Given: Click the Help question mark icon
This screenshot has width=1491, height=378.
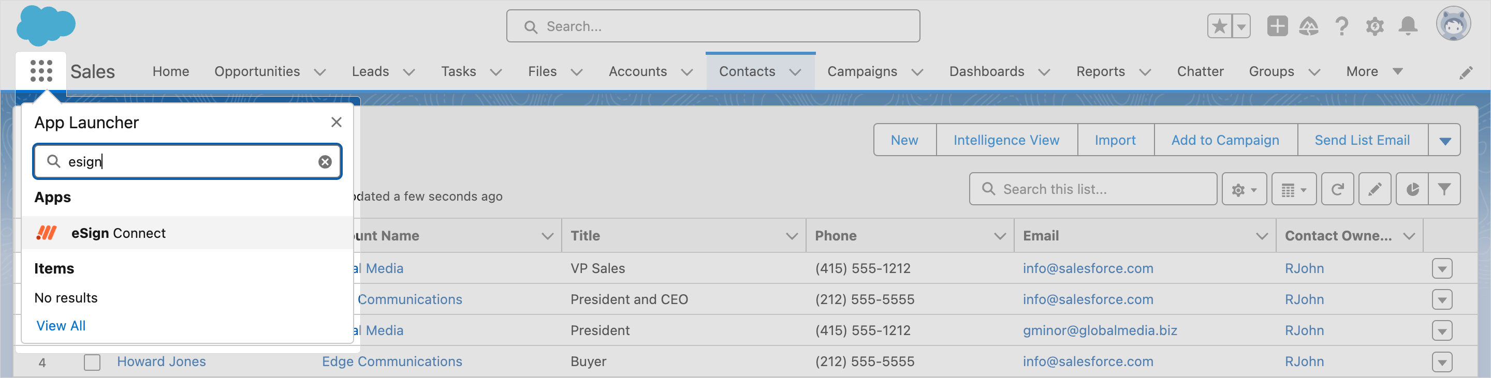Looking at the screenshot, I should click(1342, 26).
